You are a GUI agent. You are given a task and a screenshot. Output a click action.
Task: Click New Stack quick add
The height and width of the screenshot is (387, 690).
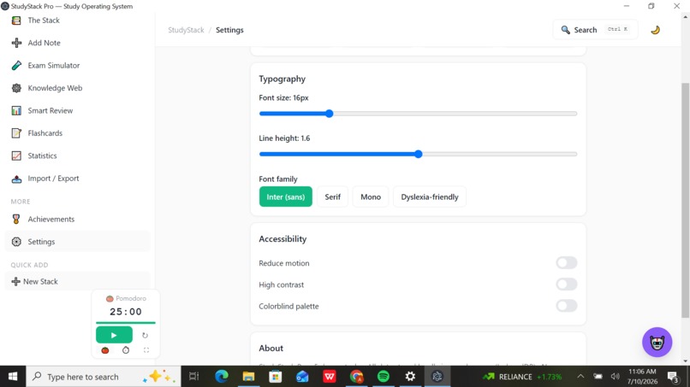click(77, 282)
